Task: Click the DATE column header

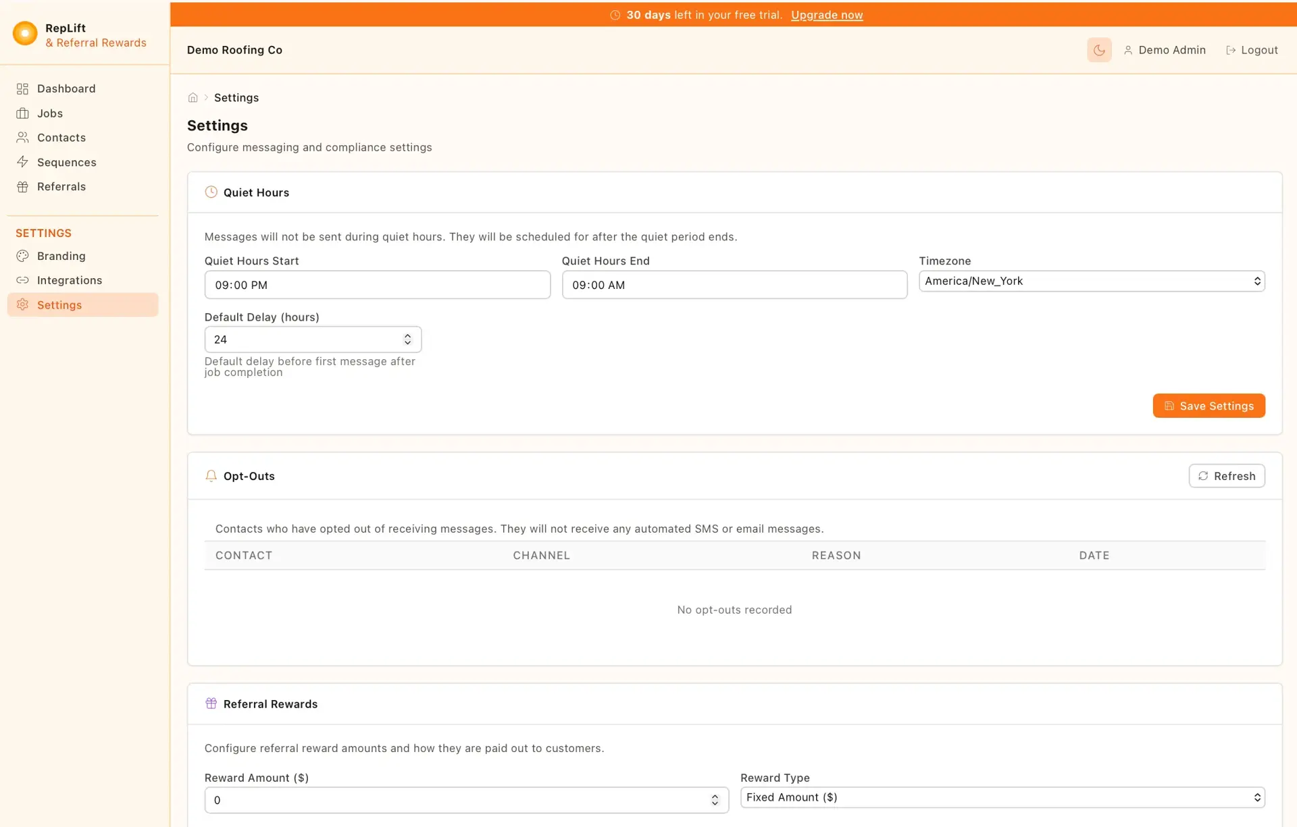Action: pyautogui.click(x=1094, y=556)
